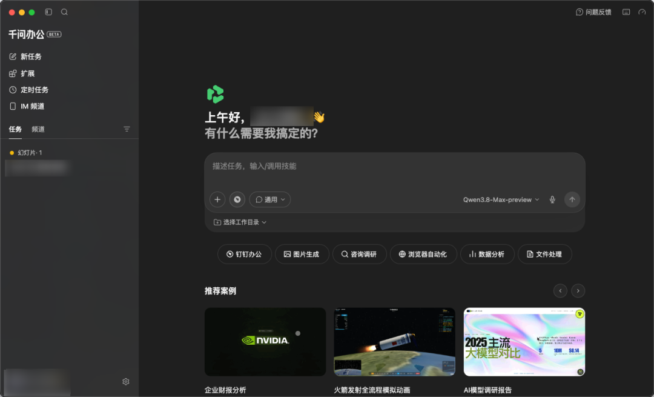This screenshot has width=654, height=397.
Task: Choose the 图片生成 quick action
Action: pyautogui.click(x=302, y=254)
